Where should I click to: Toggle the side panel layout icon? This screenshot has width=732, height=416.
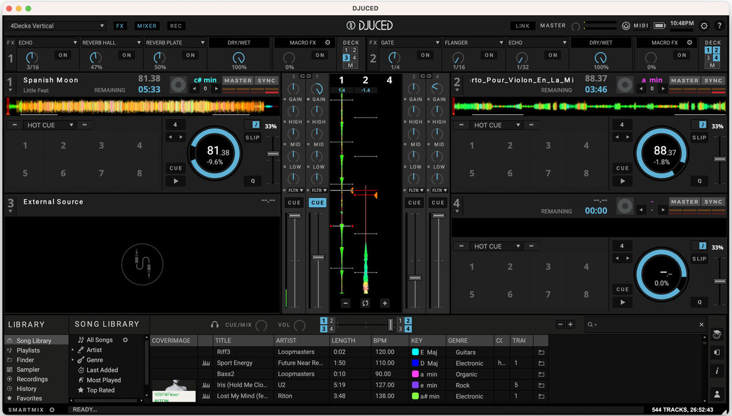coord(717,353)
